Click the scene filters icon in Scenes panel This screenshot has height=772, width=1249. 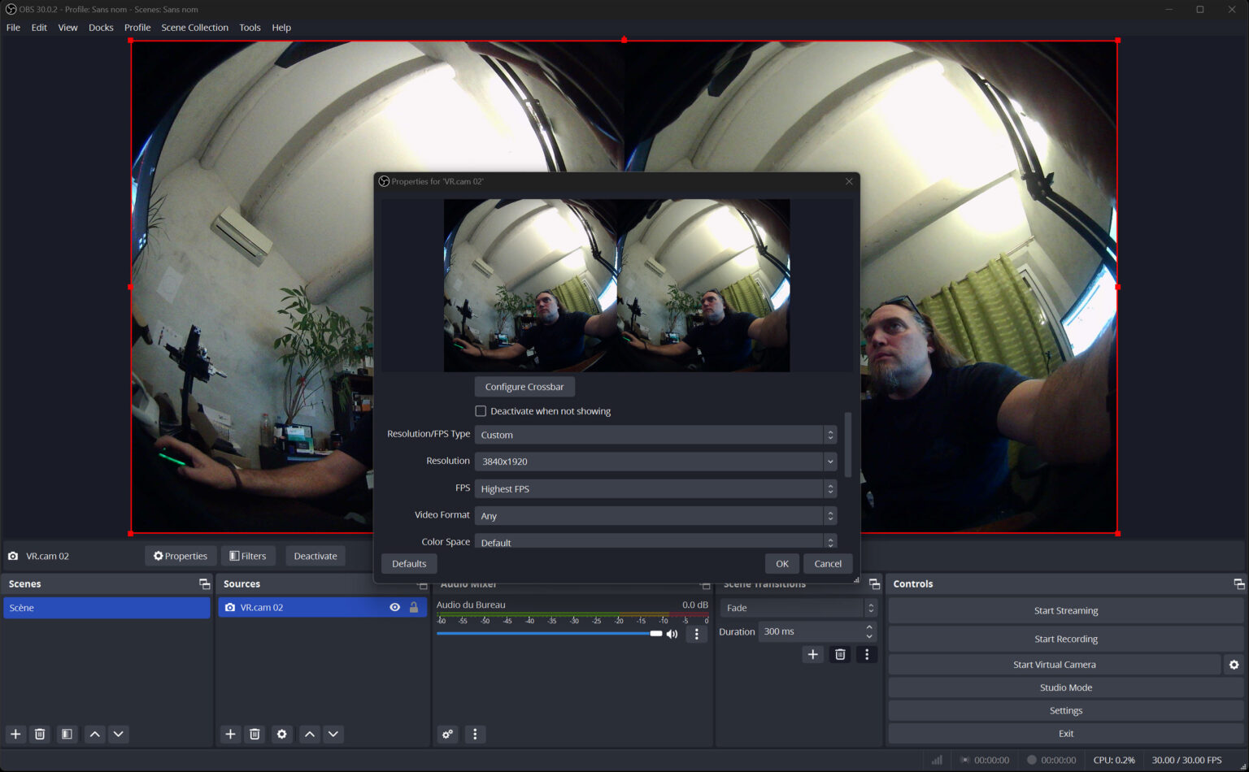pos(66,734)
